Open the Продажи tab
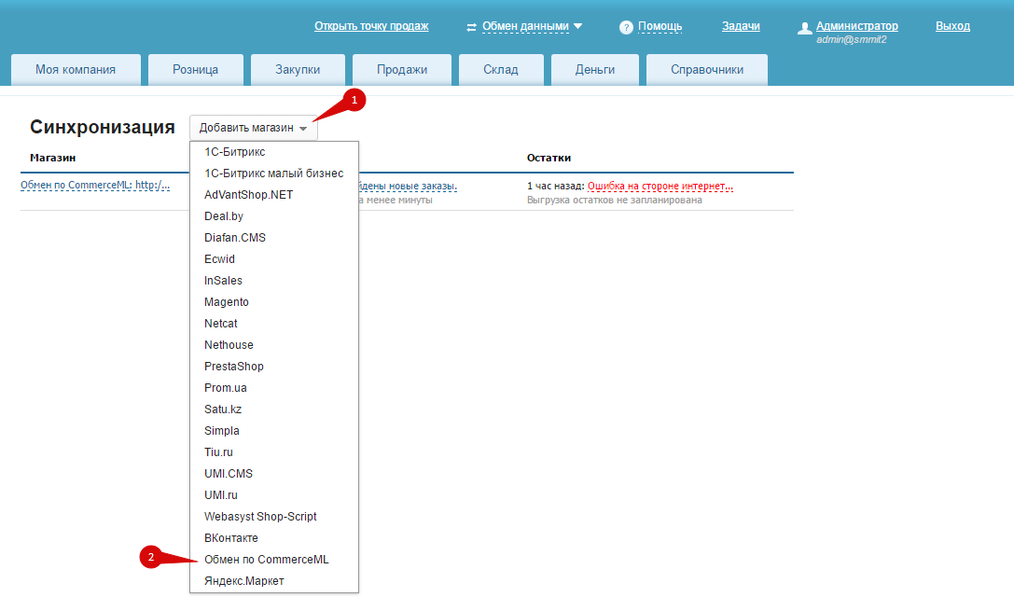Image resolution: width=1014 pixels, height=597 pixels. (402, 70)
